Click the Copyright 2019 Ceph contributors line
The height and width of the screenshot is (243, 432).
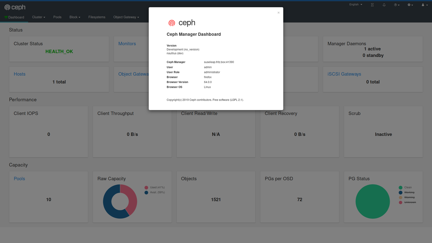205,100
